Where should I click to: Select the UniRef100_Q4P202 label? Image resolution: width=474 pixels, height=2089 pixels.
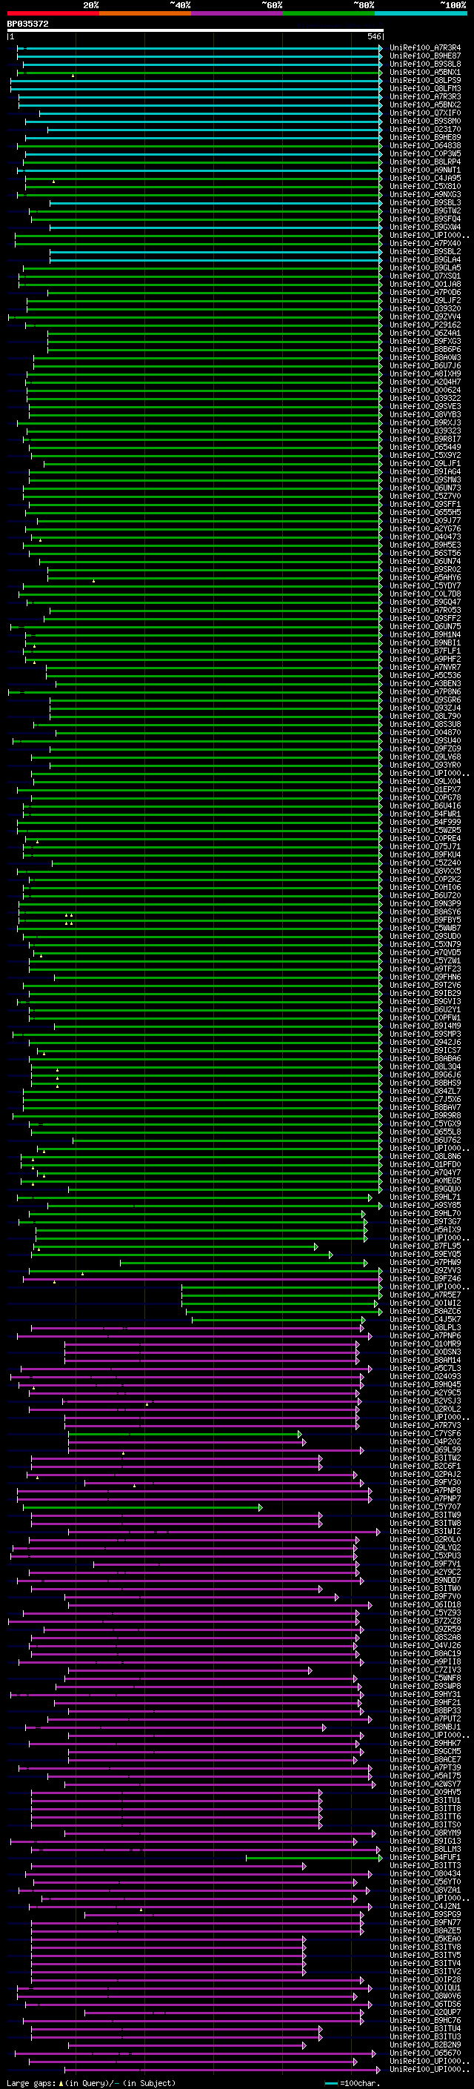pyautogui.click(x=425, y=1442)
